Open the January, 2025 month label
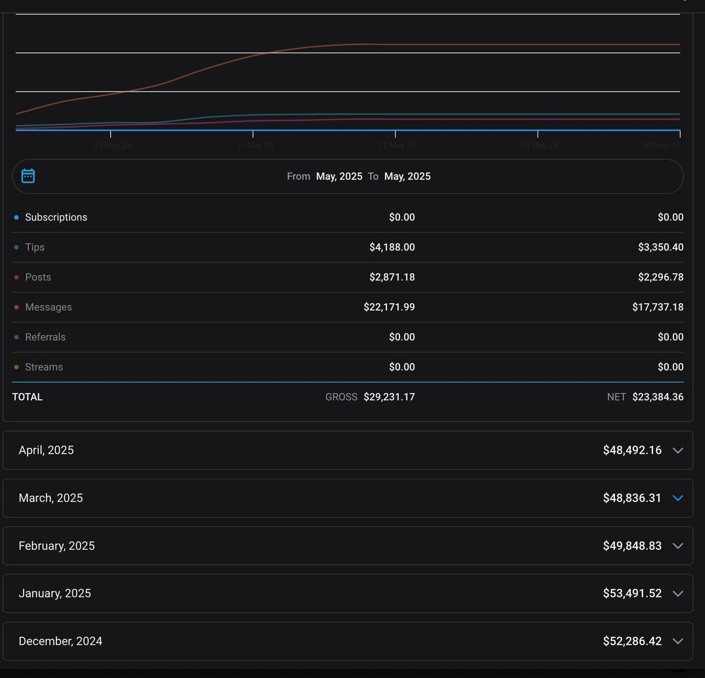The width and height of the screenshot is (705, 678). pos(55,593)
